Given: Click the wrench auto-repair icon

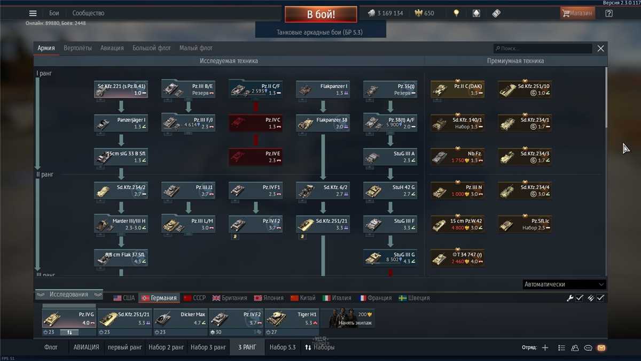Looking at the screenshot, I should pos(570,298).
